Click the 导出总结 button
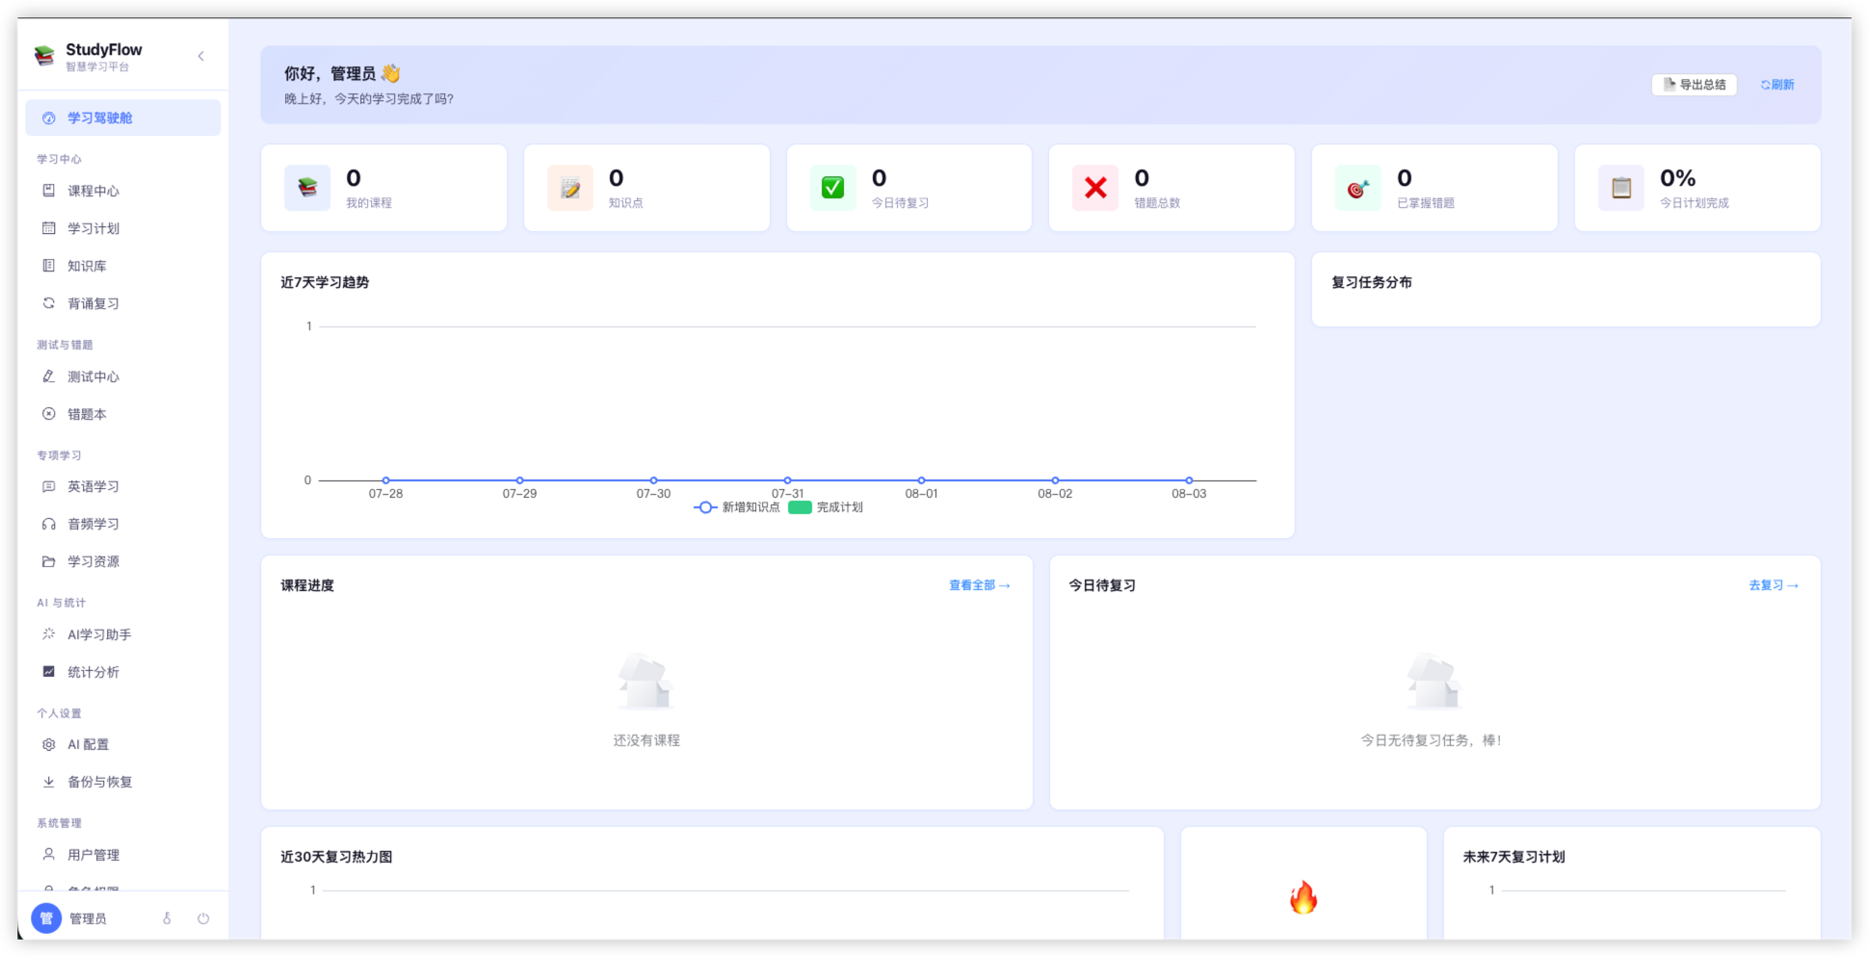Viewport: 1869px width, 957px height. [x=1695, y=85]
